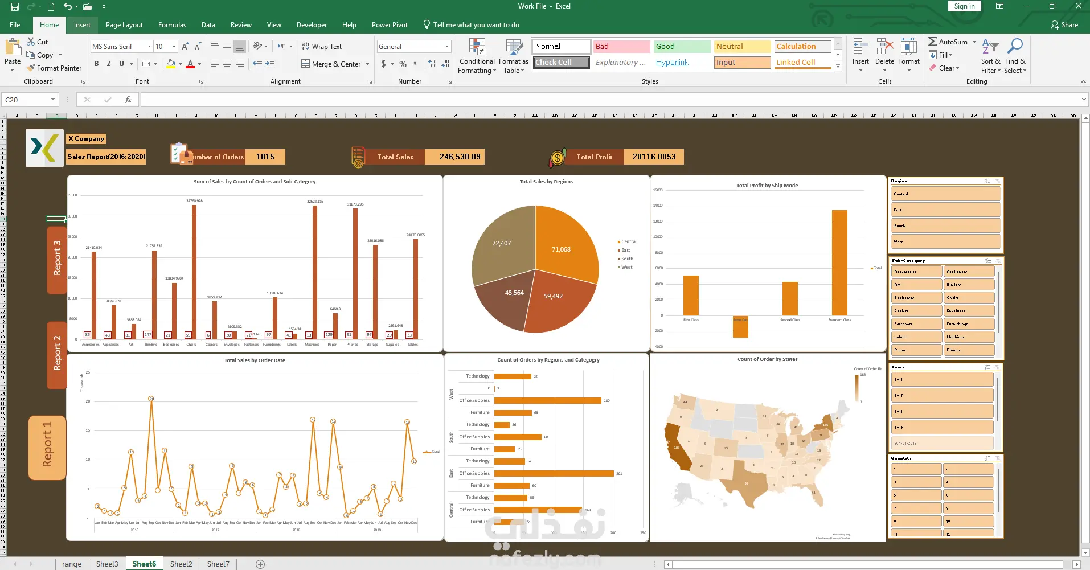Toggle multi-select on the Quantity slicer
Image resolution: width=1090 pixels, height=570 pixels.
click(x=988, y=458)
